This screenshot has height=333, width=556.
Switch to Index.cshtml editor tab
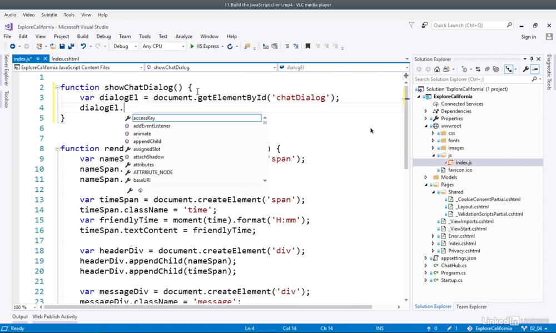tap(65, 59)
